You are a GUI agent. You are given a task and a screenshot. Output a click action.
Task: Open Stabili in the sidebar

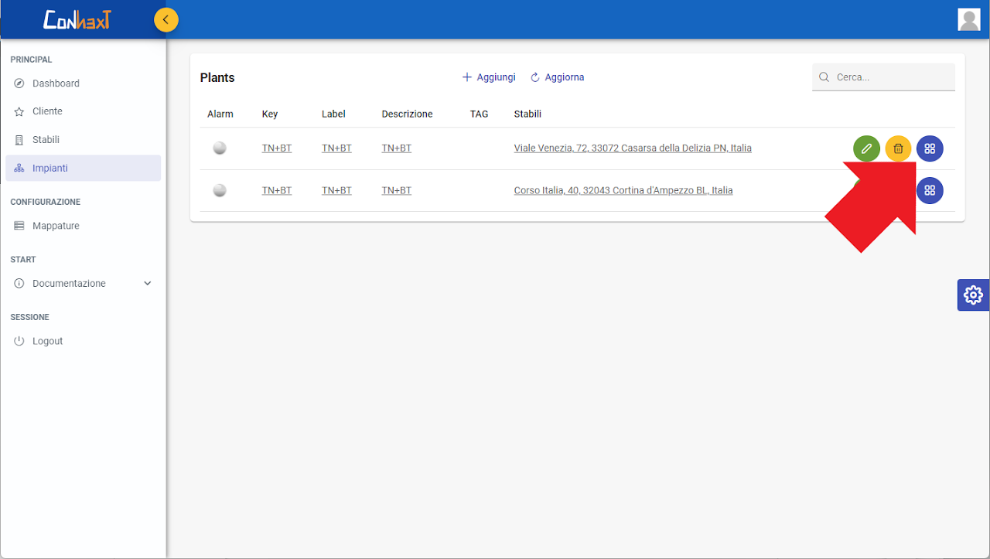[46, 140]
